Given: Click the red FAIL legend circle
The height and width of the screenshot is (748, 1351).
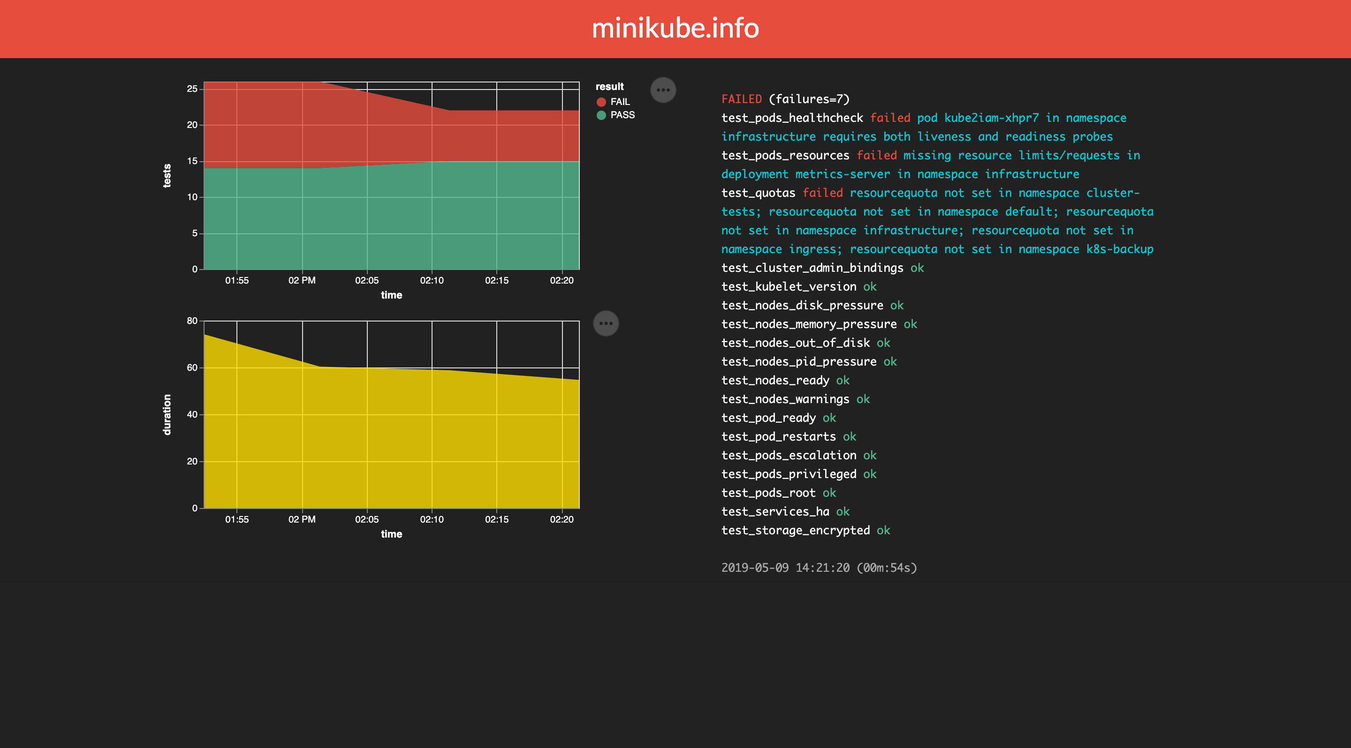Looking at the screenshot, I should pos(601,102).
